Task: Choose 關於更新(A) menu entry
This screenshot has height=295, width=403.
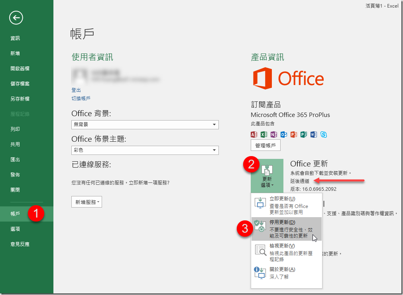Action: pos(286,273)
